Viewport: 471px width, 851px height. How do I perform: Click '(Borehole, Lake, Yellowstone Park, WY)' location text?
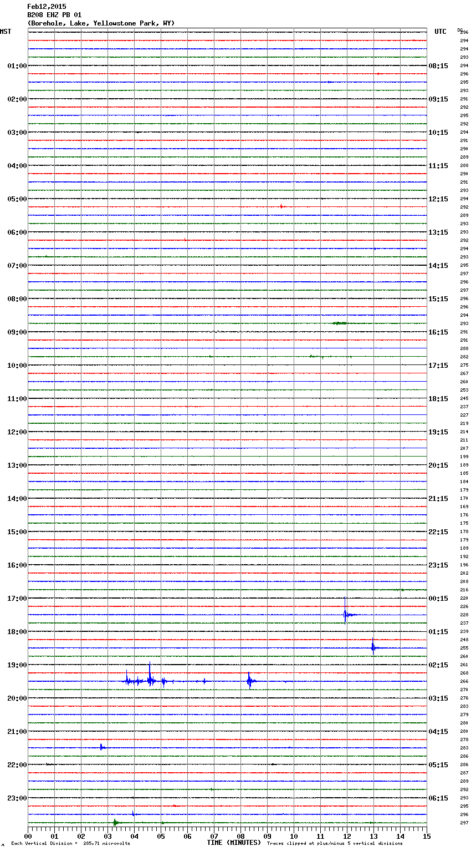click(x=101, y=23)
